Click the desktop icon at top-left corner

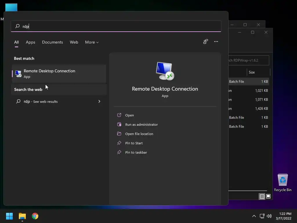coord(11,8)
